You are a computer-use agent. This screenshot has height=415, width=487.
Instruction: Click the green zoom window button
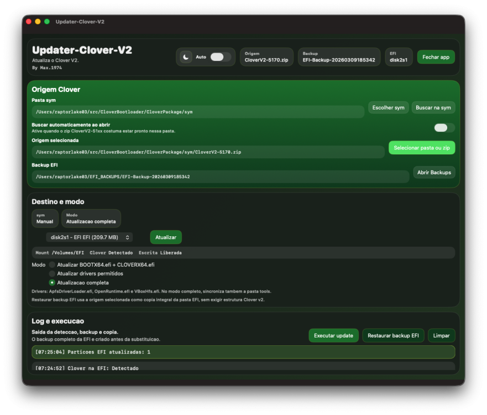click(x=47, y=22)
